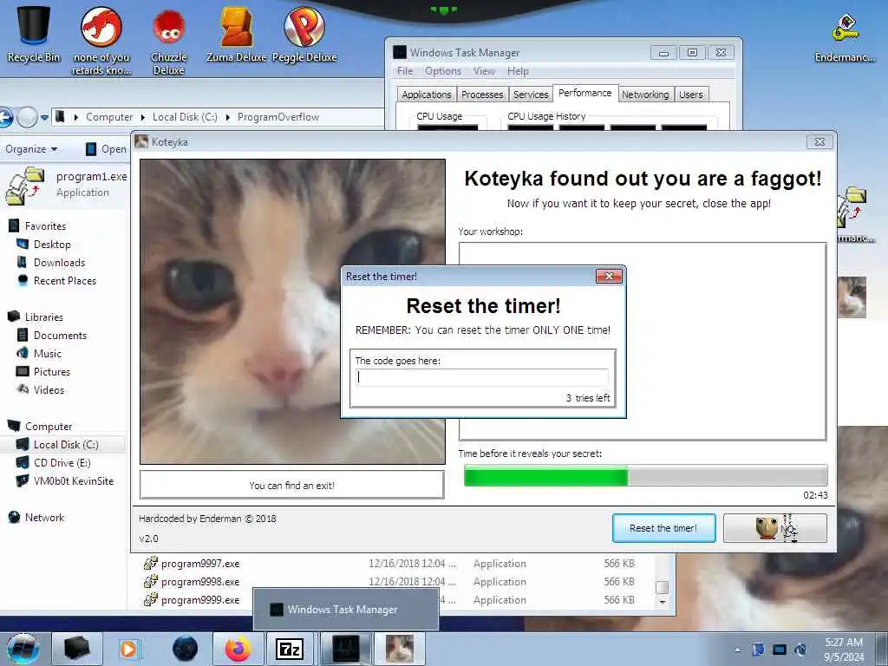This screenshot has height=666, width=888.
Task: Open the globe browser taskbar icon
Action: 186,649
